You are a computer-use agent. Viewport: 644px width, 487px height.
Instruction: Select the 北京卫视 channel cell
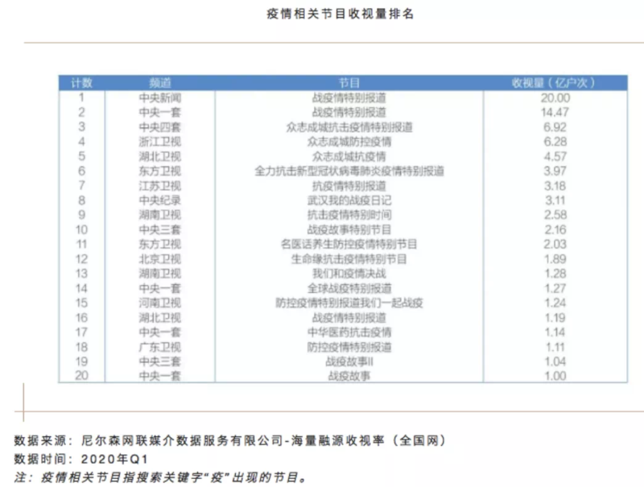coord(159,259)
